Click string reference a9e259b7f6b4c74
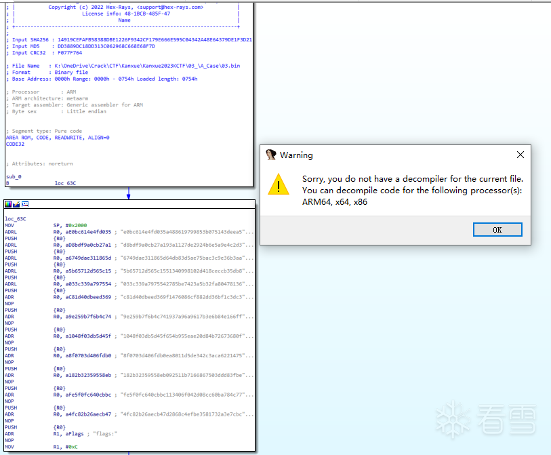The image size is (551, 455). (88, 317)
